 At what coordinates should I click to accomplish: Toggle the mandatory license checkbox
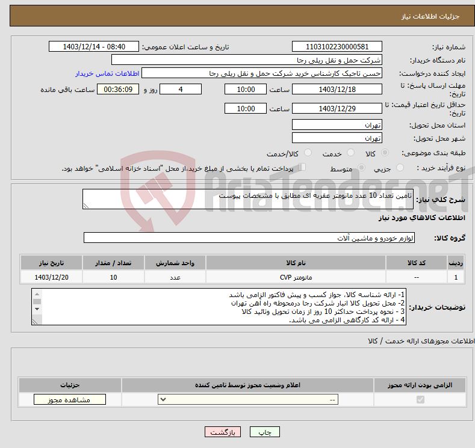click(x=420, y=400)
